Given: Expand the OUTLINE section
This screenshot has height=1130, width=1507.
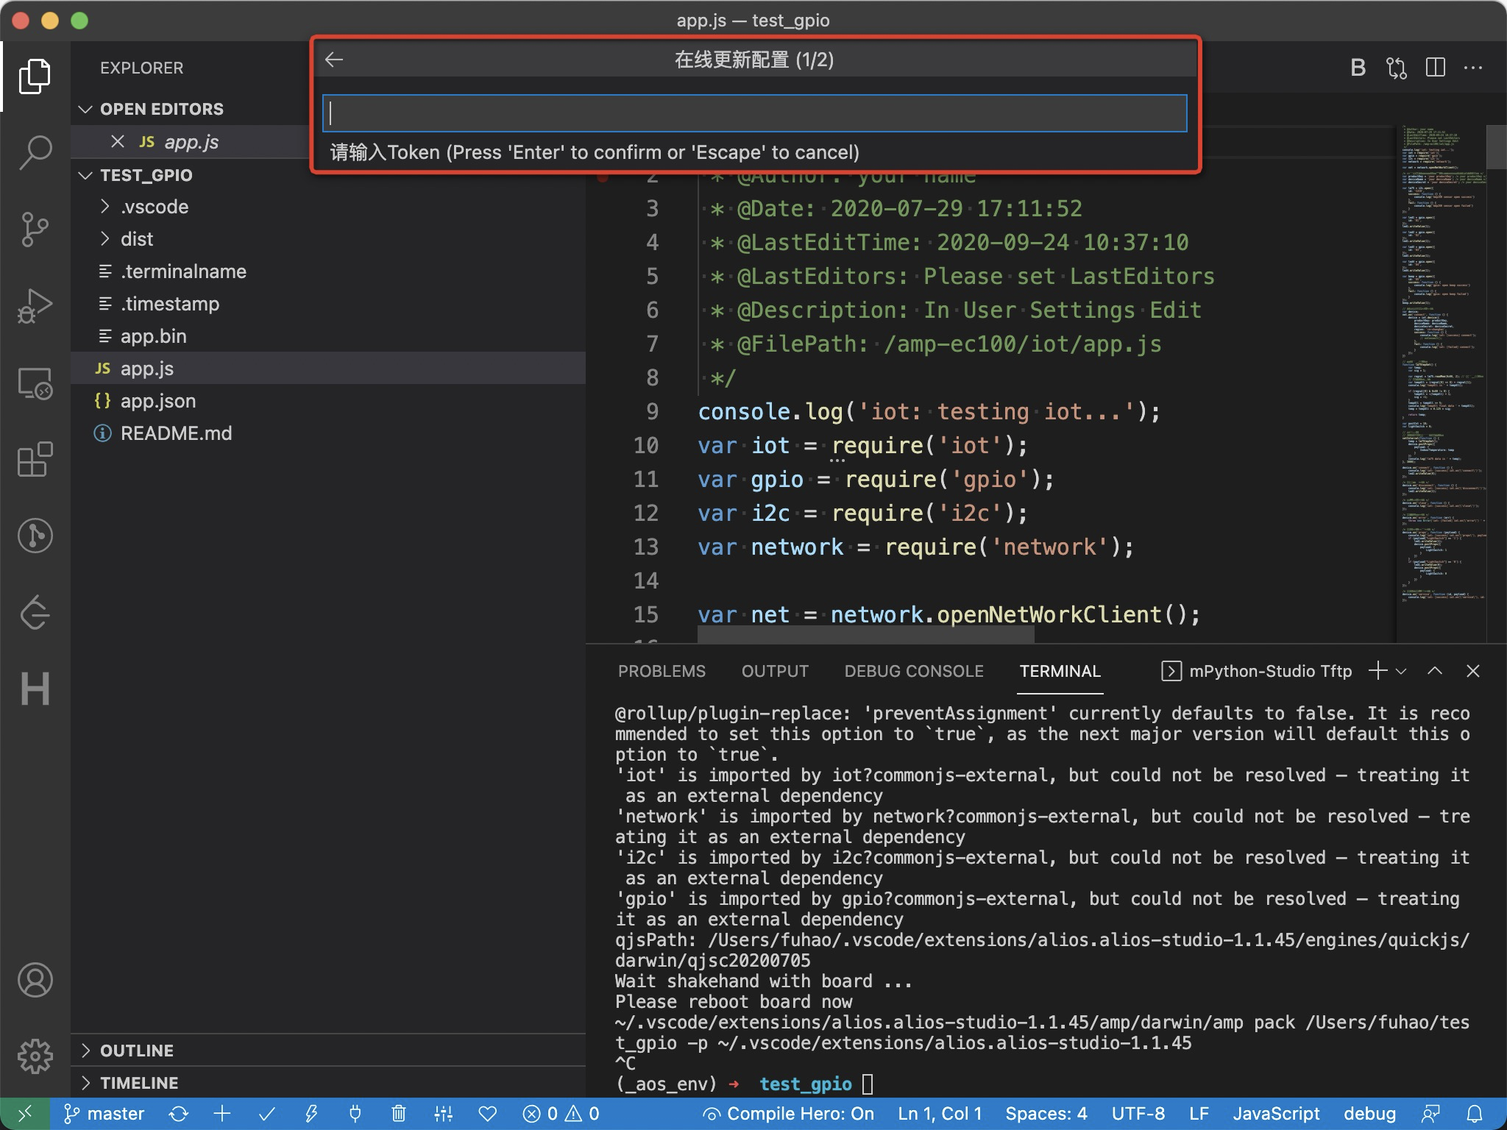Looking at the screenshot, I should (86, 1051).
